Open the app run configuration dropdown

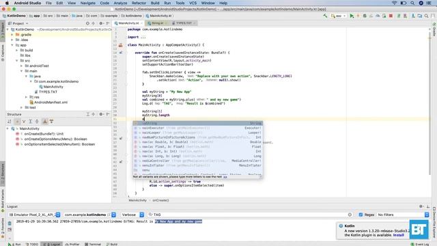click(x=339, y=16)
